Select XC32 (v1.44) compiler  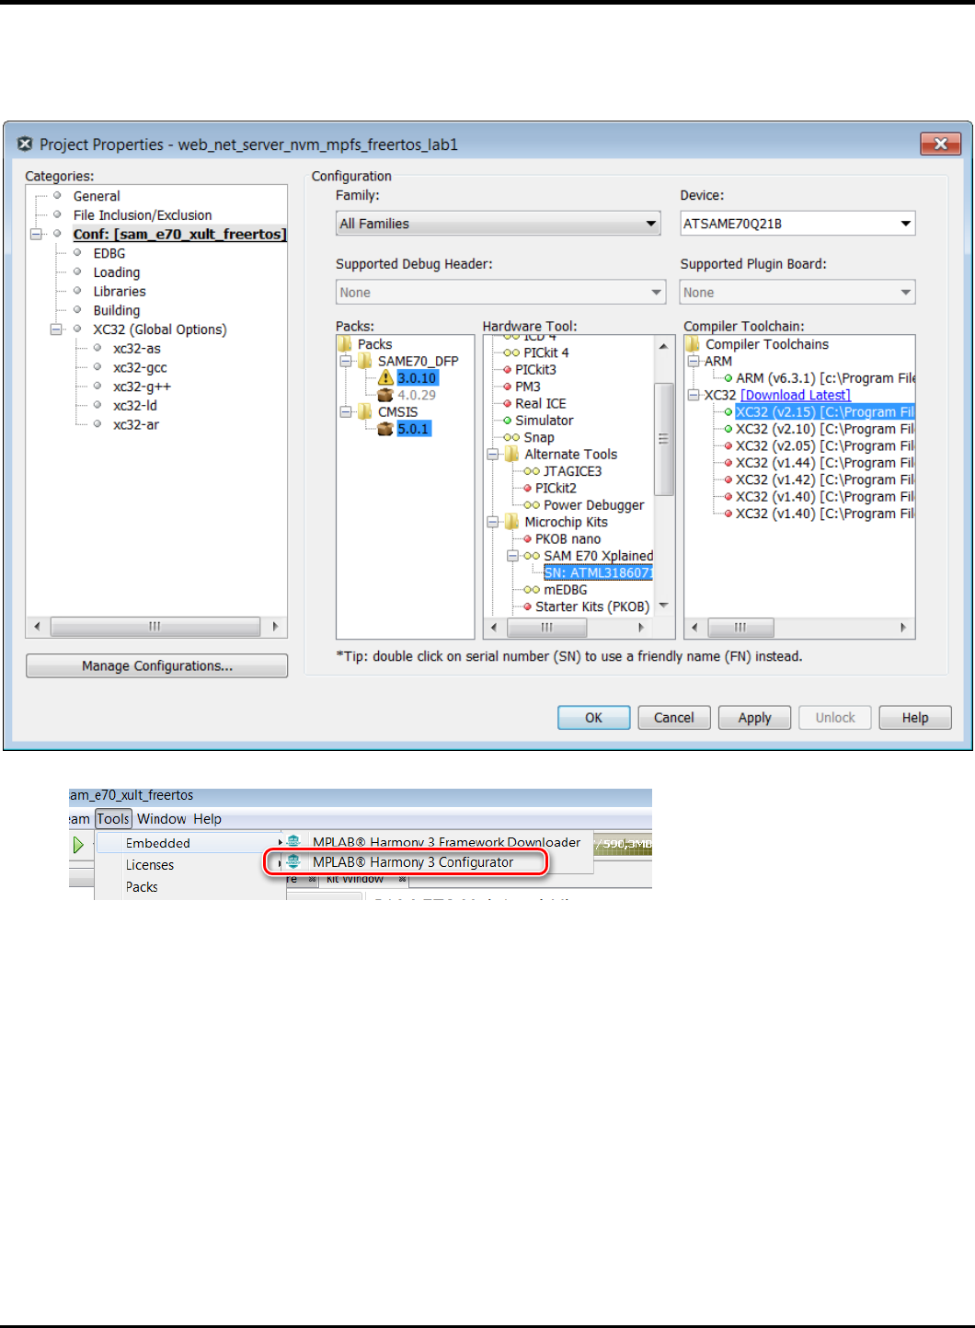825,463
